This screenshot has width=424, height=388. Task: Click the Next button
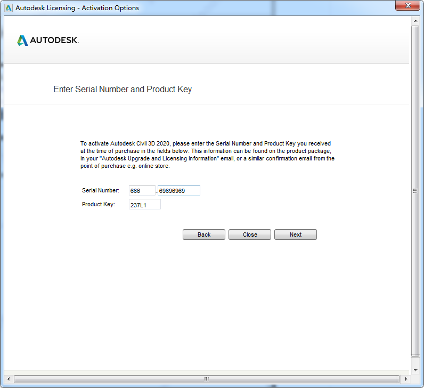tap(295, 235)
